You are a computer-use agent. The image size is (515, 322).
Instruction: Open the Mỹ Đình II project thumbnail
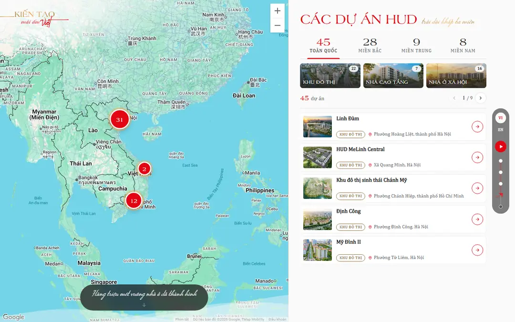317,250
